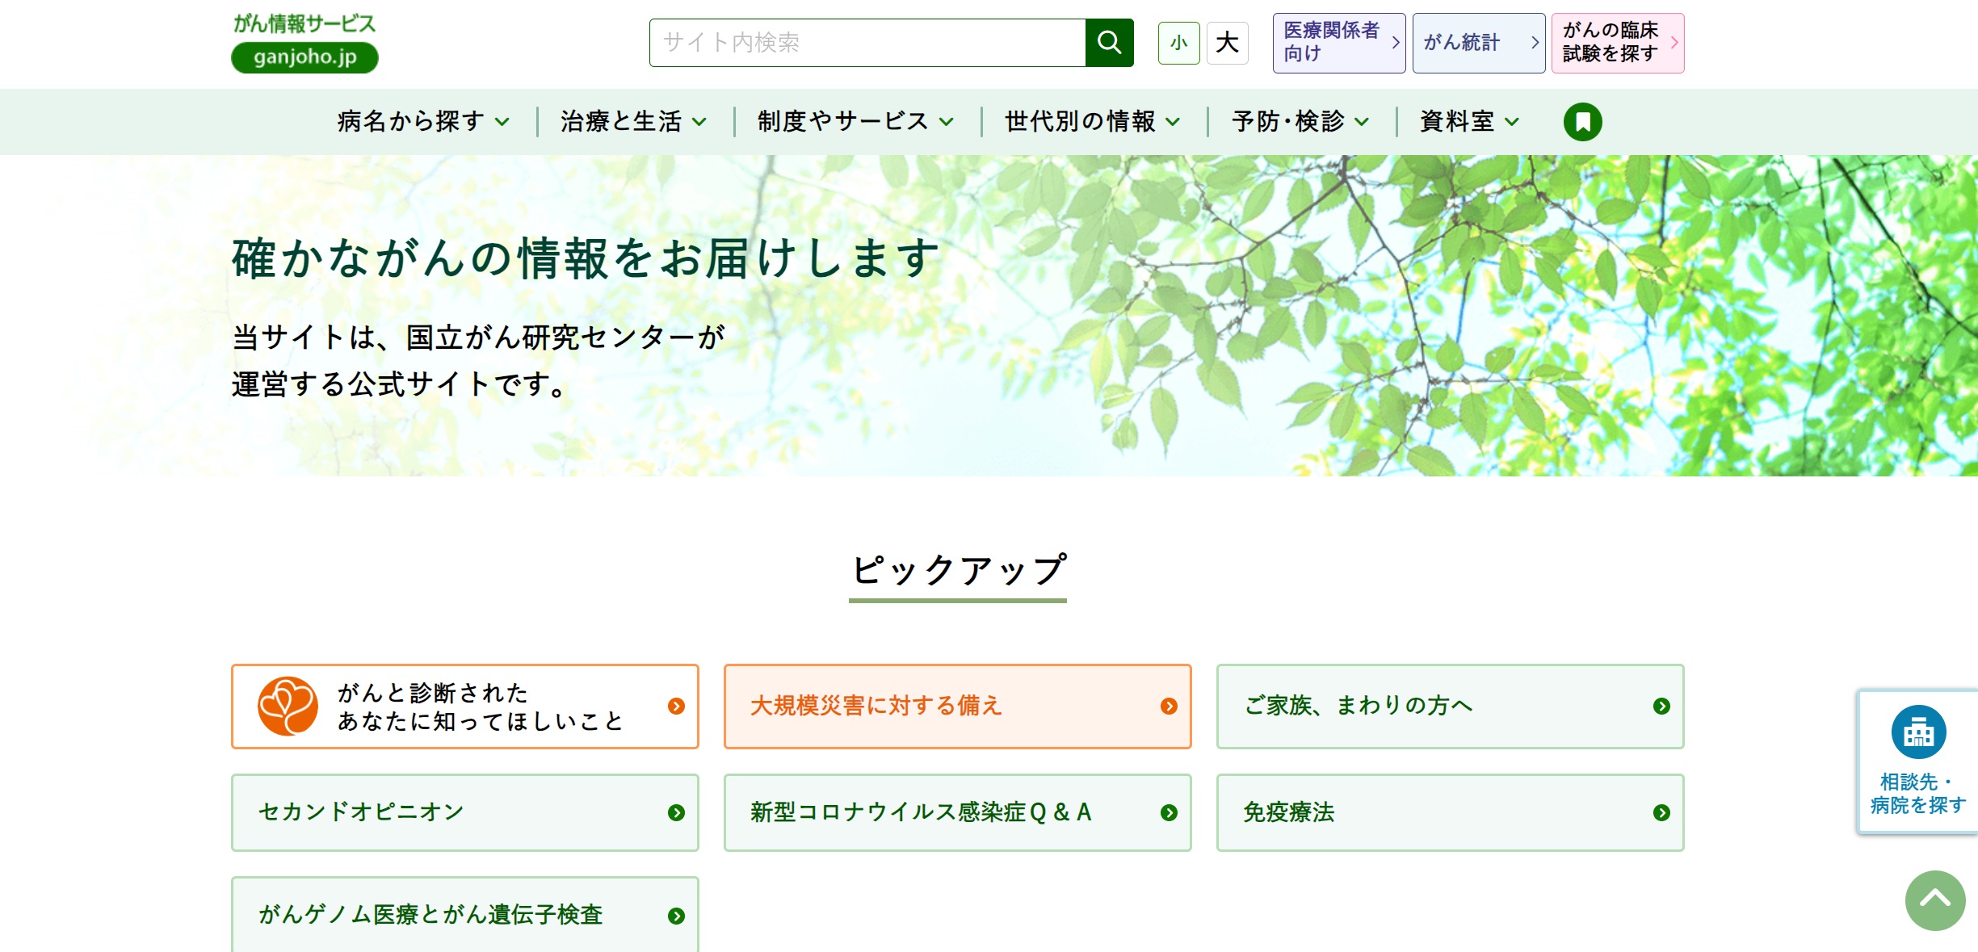Click the site search magnifying glass icon
1978x952 pixels.
point(1111,43)
